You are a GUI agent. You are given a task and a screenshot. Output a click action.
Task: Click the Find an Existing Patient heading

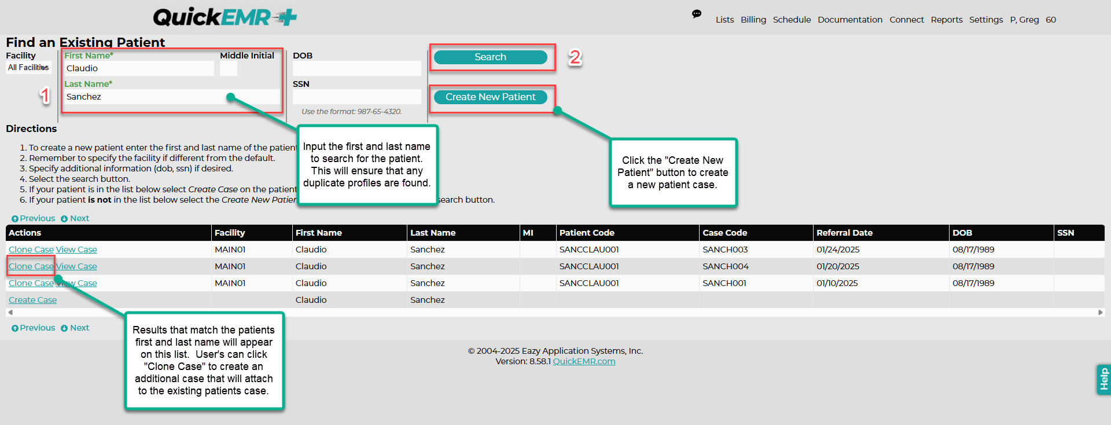tap(86, 42)
